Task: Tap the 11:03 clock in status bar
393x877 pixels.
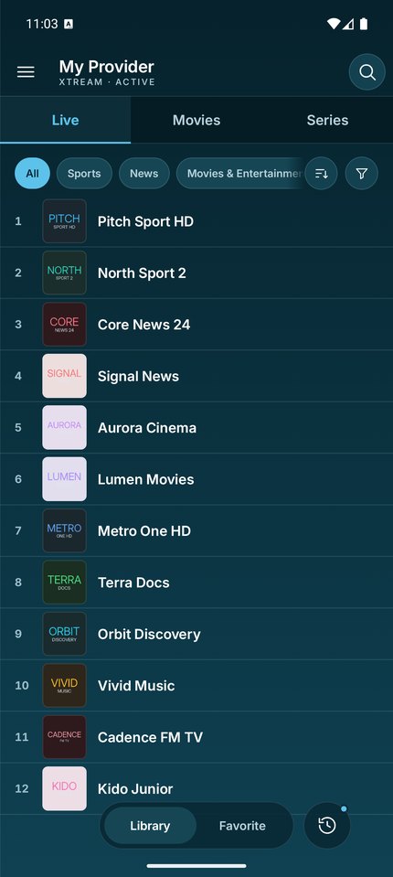Action: 42,24
